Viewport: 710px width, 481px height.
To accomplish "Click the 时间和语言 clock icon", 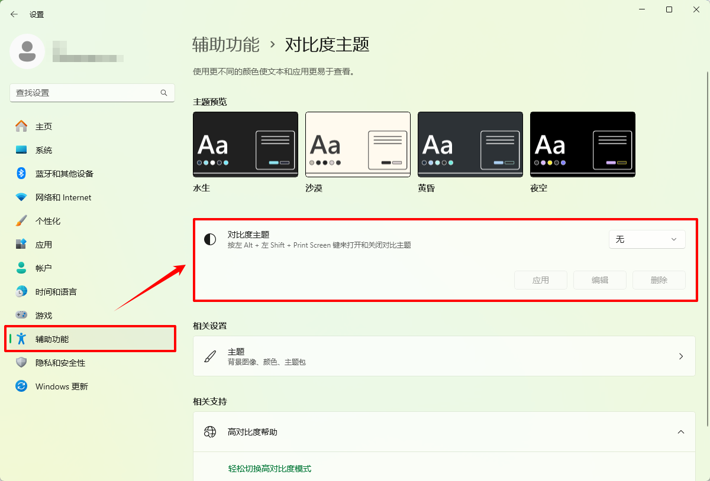I will (x=21, y=292).
